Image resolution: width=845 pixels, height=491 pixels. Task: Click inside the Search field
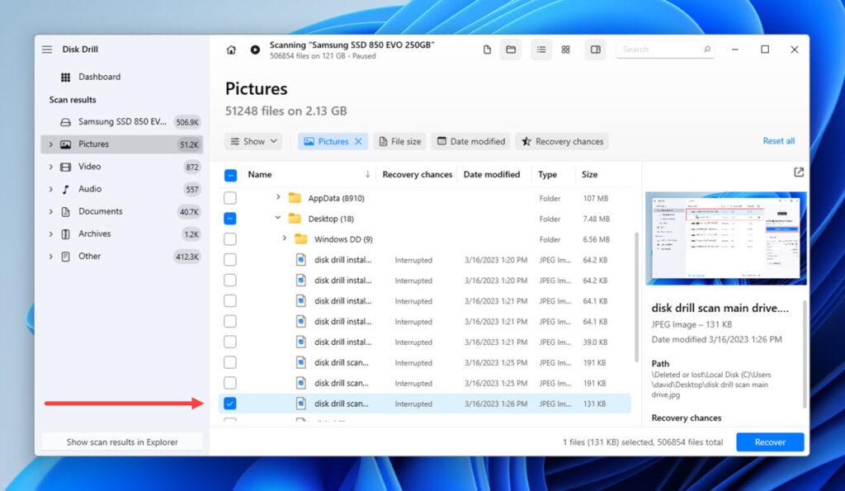[660, 50]
